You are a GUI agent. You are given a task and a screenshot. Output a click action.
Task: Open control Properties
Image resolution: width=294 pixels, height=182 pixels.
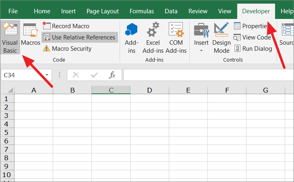point(251,26)
